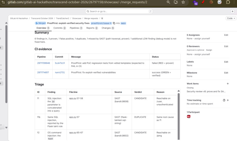Select the Same root cause as f1 cell

[x=166, y=122]
